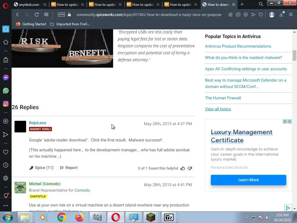The width and height of the screenshot is (297, 223).
Task: Open Instagram in the sidebar
Action: click(x=6, y=104)
